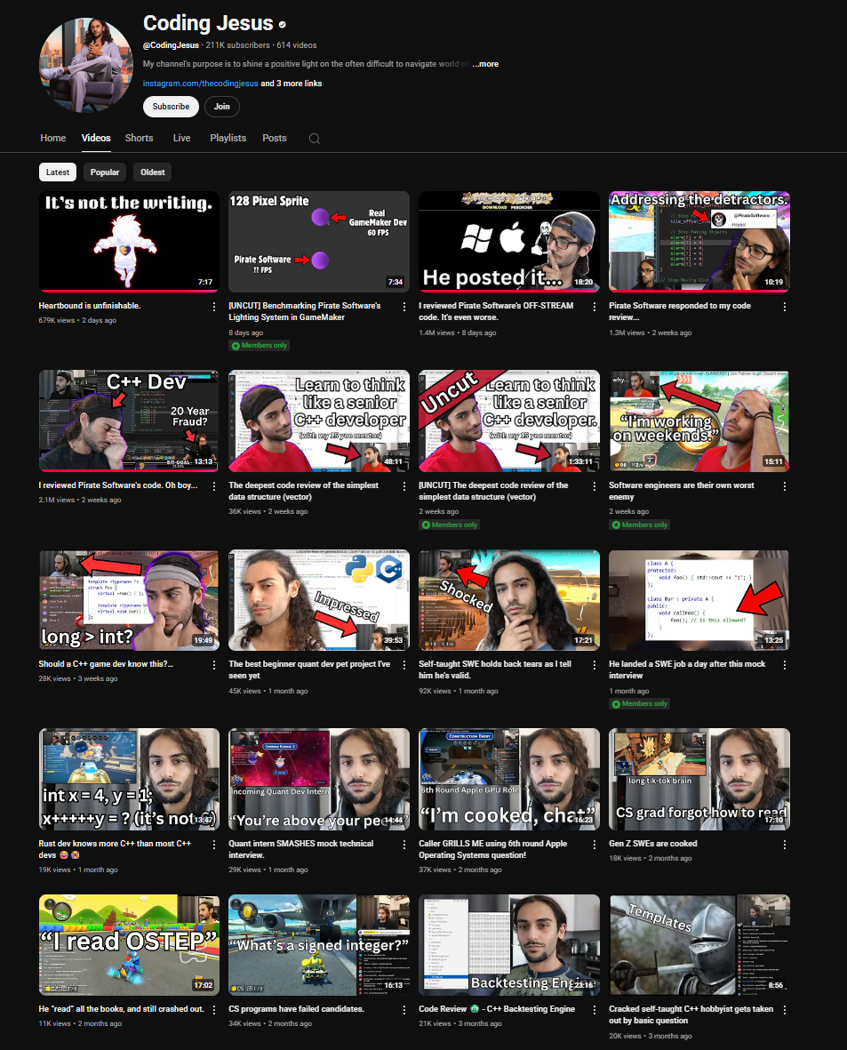Open 'C++ Dev 20 Year Fraud?' thumbnail
Viewport: 847px width, 1050px height.
tap(129, 421)
